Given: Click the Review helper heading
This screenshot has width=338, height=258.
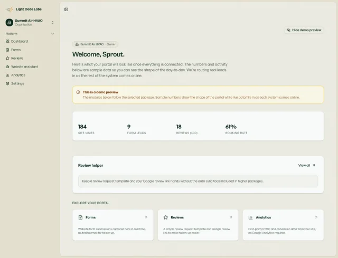Looking at the screenshot, I should pos(90,165).
